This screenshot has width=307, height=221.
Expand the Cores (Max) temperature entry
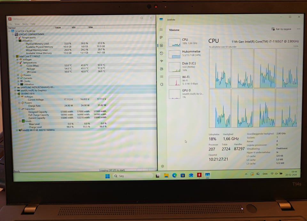[21, 66]
